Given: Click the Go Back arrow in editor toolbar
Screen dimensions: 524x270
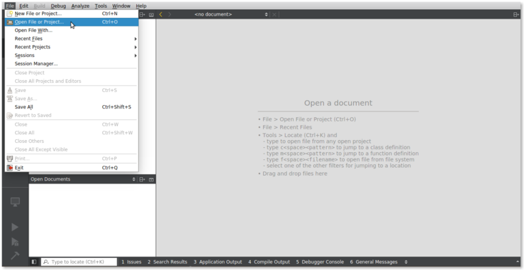Looking at the screenshot, I should (161, 14).
